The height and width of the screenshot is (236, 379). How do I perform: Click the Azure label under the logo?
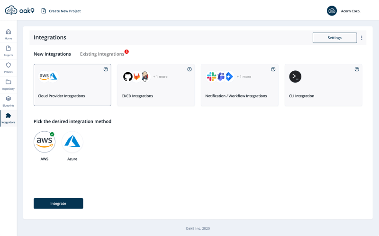pyautogui.click(x=72, y=159)
